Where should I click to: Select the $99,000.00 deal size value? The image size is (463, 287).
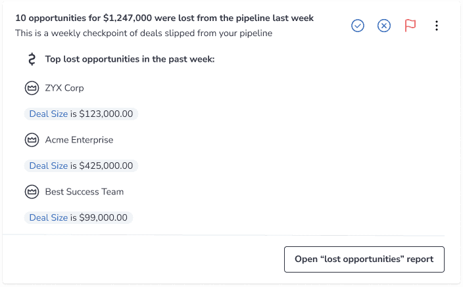point(103,217)
